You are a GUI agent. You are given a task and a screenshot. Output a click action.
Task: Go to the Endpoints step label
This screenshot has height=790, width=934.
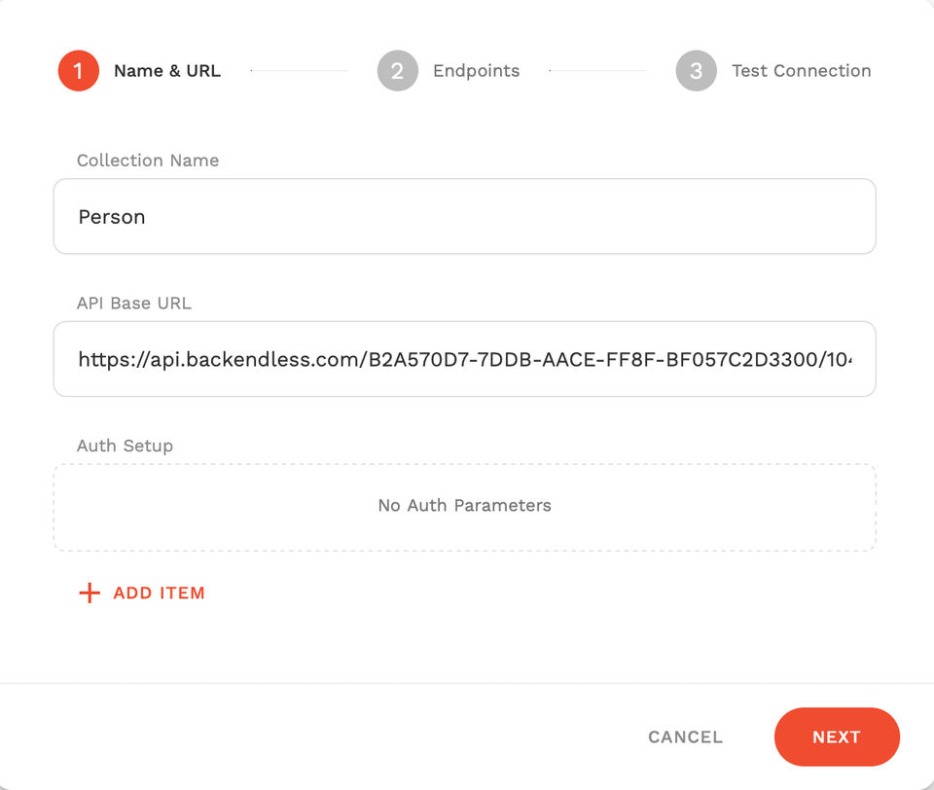point(476,71)
